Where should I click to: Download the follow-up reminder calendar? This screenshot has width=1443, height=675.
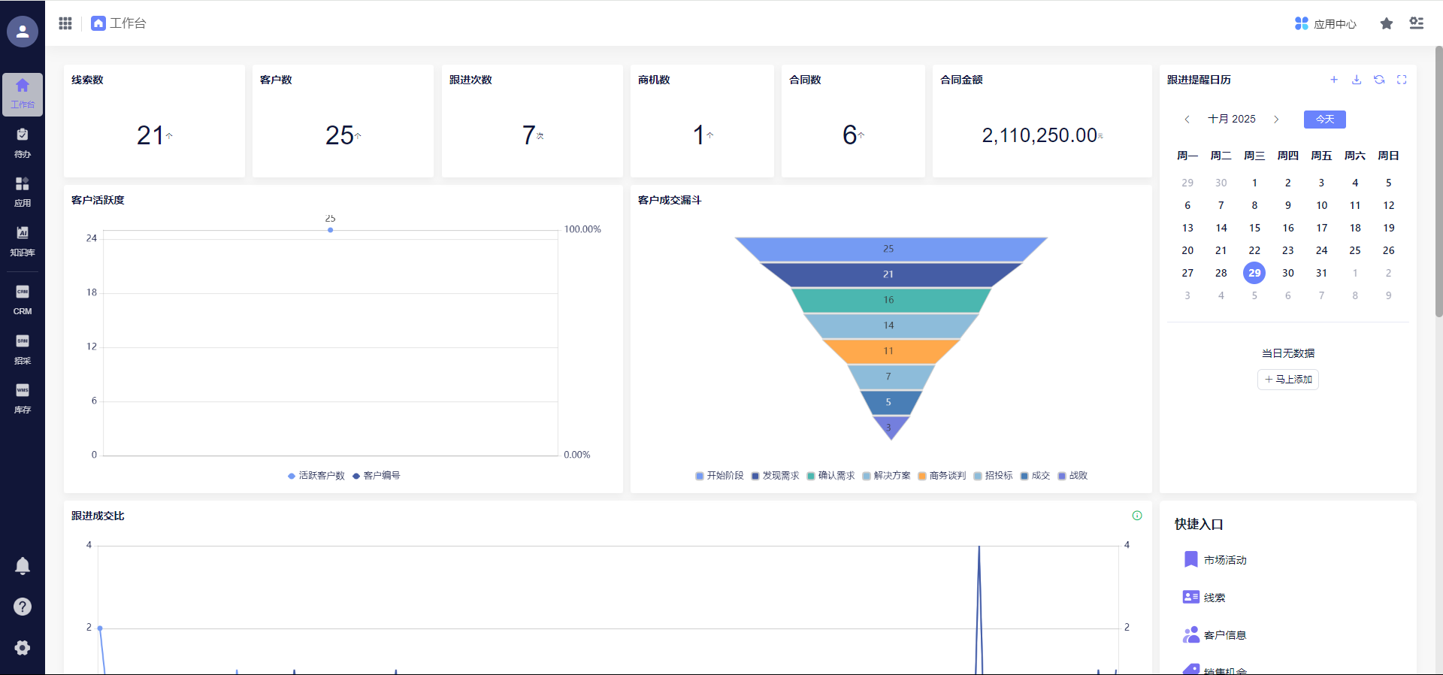[x=1357, y=80]
